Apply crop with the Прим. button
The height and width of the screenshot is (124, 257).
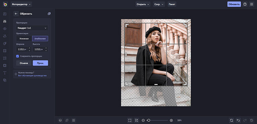tap(40, 63)
